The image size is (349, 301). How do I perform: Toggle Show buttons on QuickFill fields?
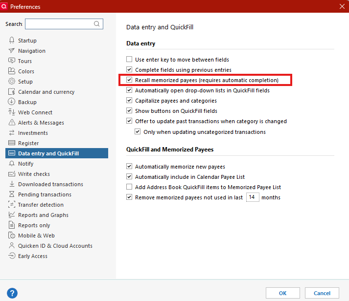tap(129, 110)
